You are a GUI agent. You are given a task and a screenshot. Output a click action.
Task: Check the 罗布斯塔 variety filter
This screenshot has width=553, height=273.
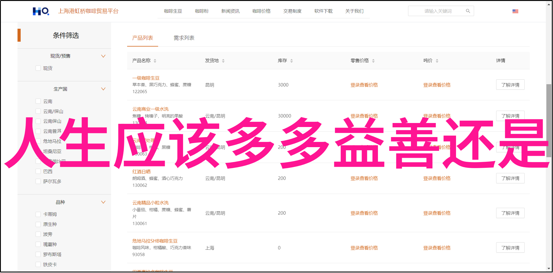38,254
